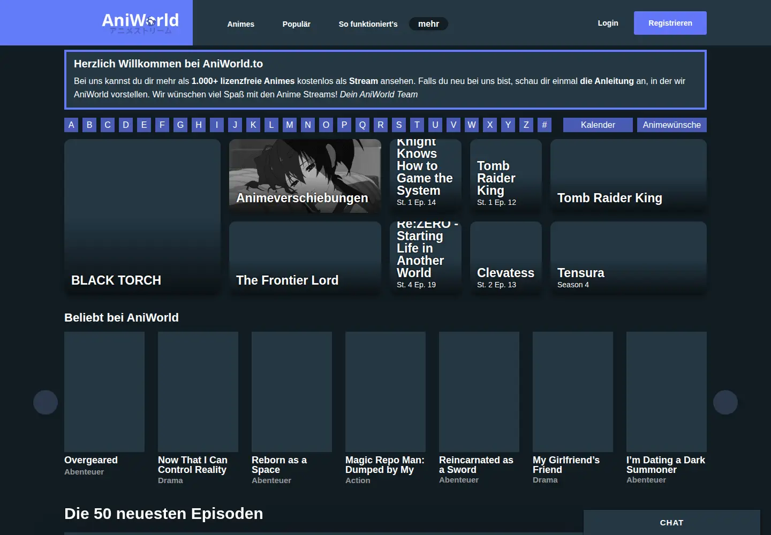771x535 pixels.
Task: Open the Animewünsche page
Action: (672, 125)
